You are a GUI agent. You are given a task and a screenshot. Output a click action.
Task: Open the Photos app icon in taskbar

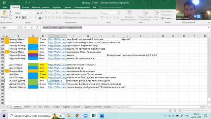pos(102,116)
